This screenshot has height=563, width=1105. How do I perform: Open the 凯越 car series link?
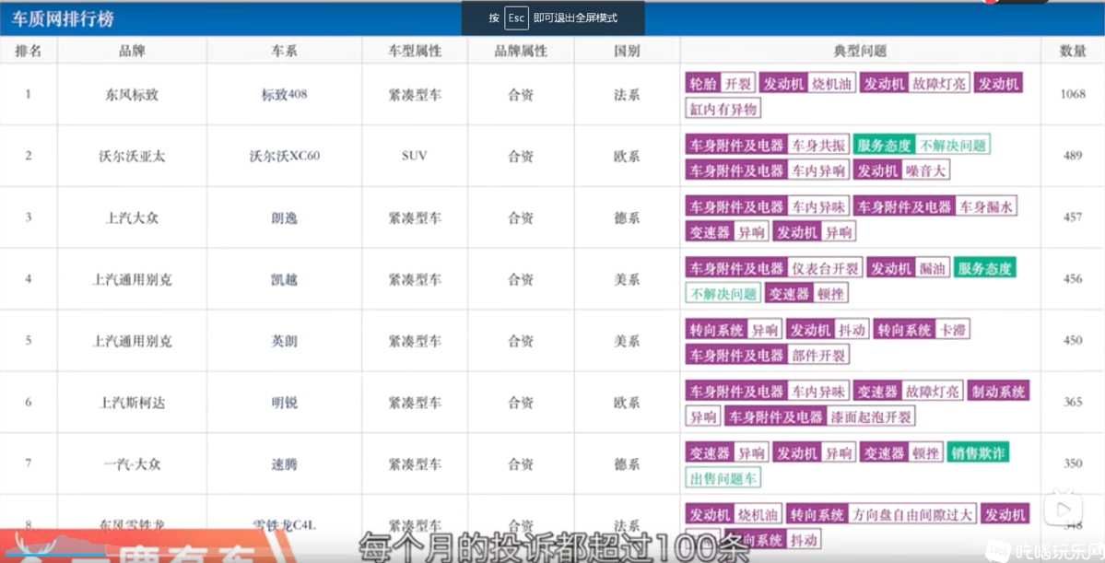tap(284, 279)
